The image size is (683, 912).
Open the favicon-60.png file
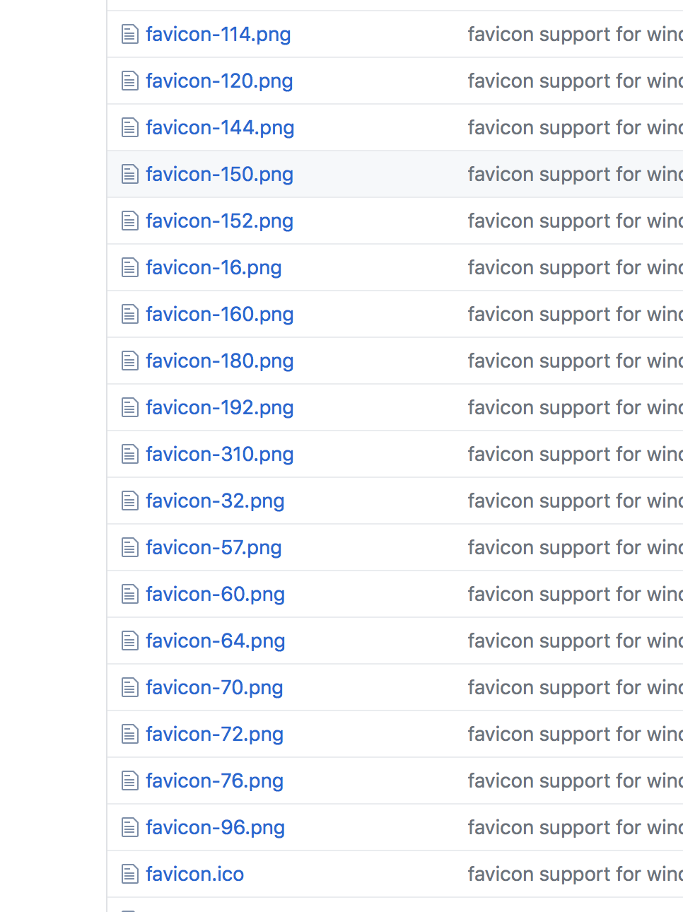(x=216, y=594)
